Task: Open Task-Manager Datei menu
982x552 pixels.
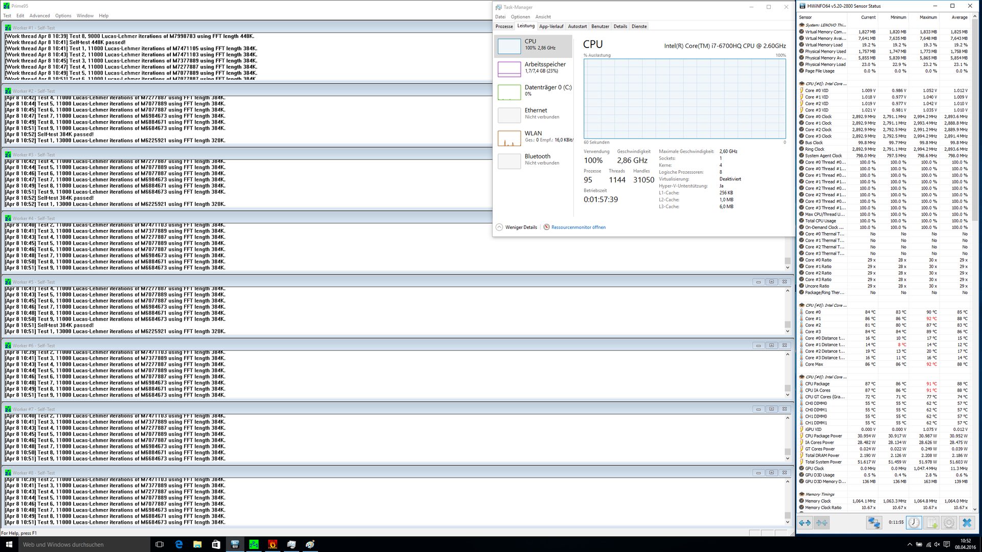Action: (500, 17)
